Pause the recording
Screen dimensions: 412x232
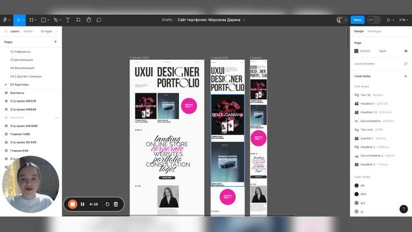click(82, 204)
